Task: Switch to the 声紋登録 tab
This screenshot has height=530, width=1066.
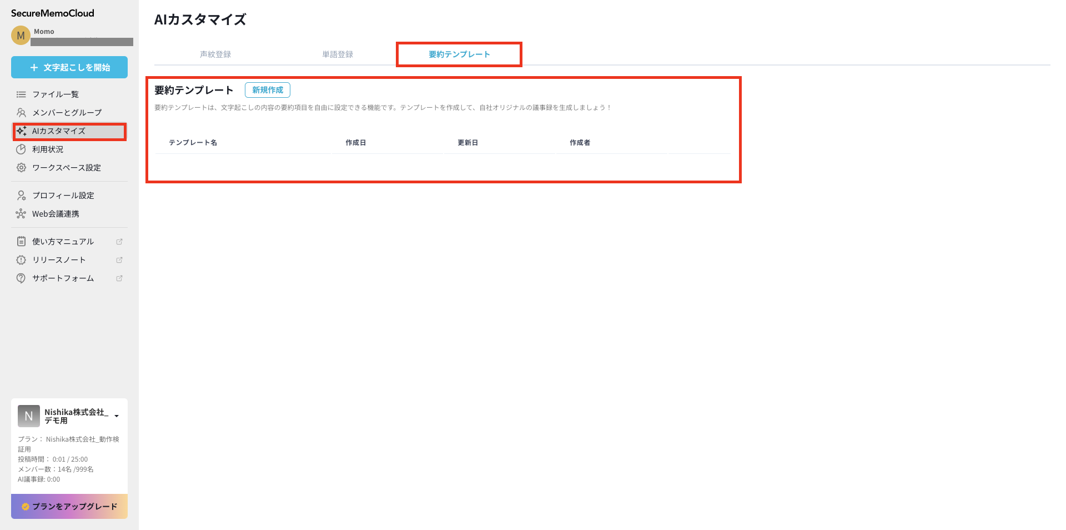Action: click(215, 54)
